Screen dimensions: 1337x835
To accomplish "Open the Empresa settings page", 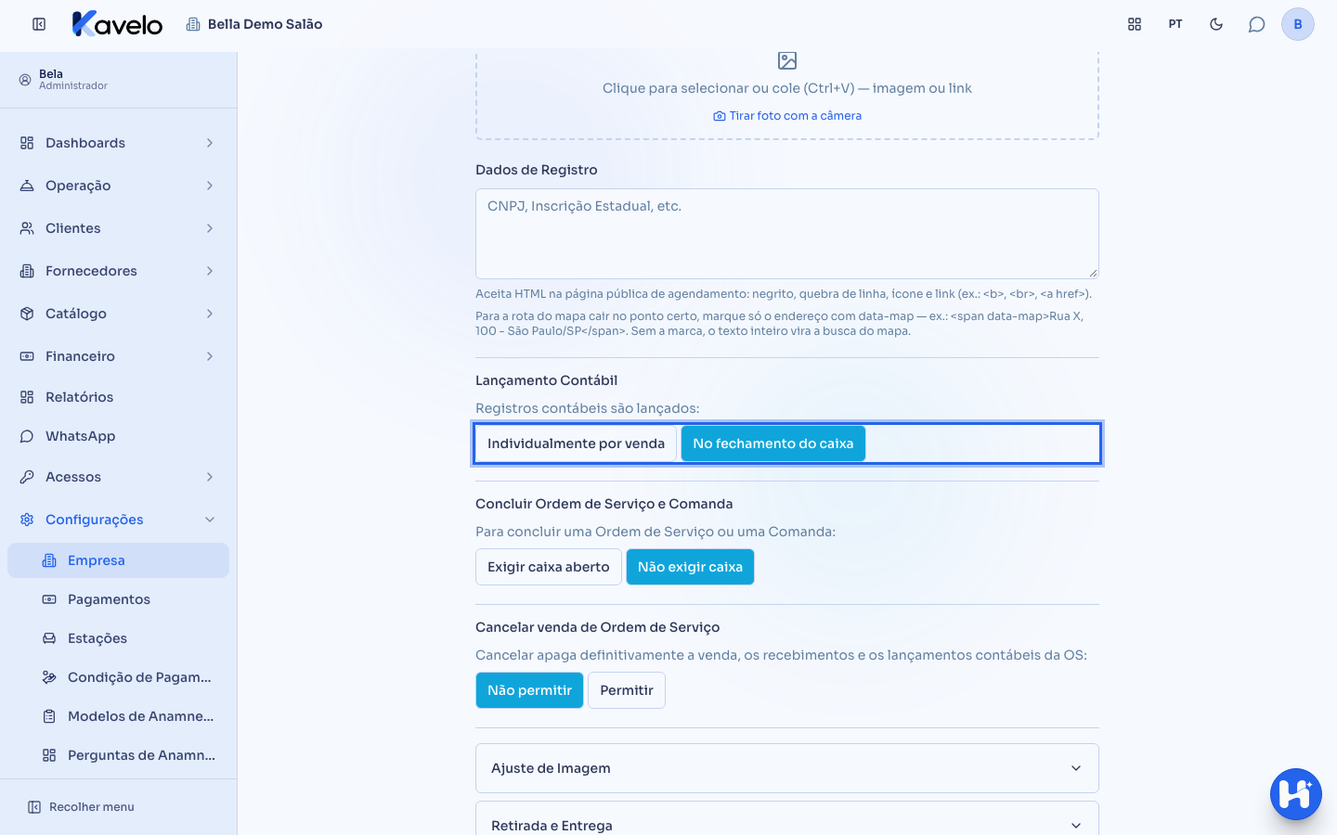I will click(118, 560).
